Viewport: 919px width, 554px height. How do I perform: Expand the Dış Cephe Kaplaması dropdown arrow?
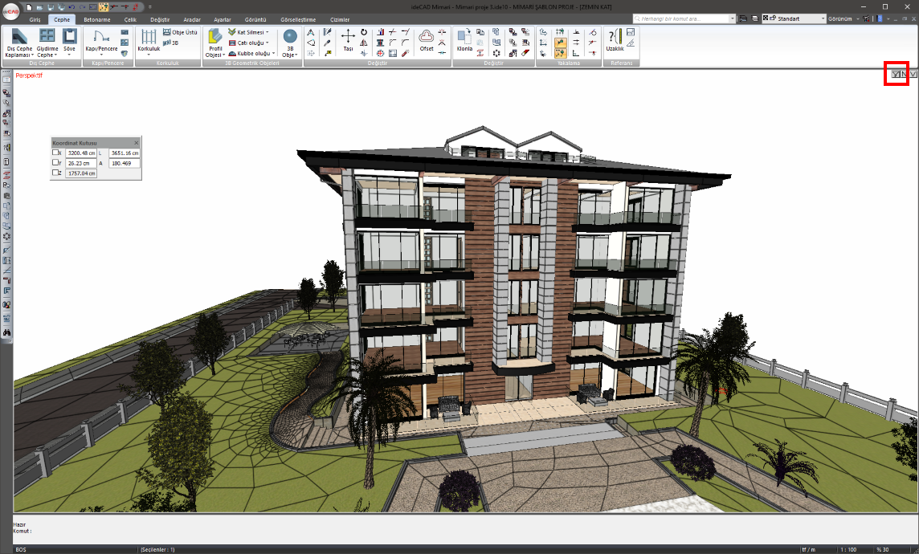(32, 55)
